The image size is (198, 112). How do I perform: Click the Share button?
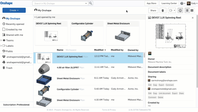(x=153, y=11)
